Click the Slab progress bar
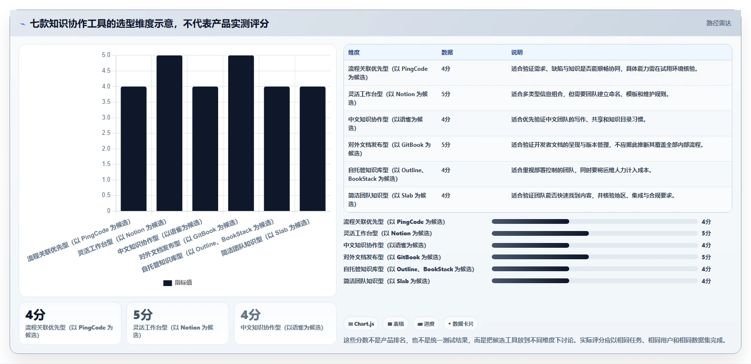751x364 pixels. pos(595,281)
